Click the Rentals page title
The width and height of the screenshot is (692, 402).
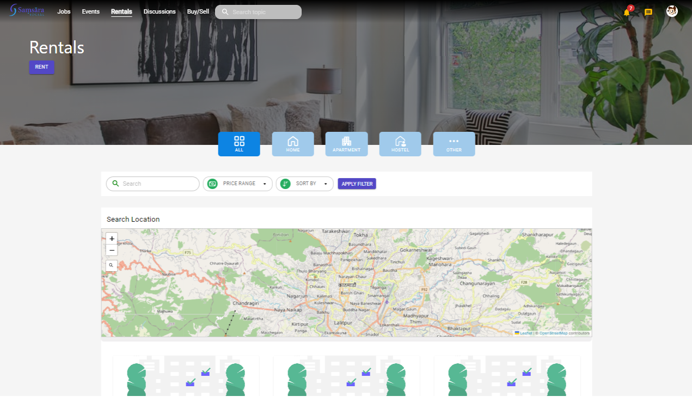coord(57,47)
